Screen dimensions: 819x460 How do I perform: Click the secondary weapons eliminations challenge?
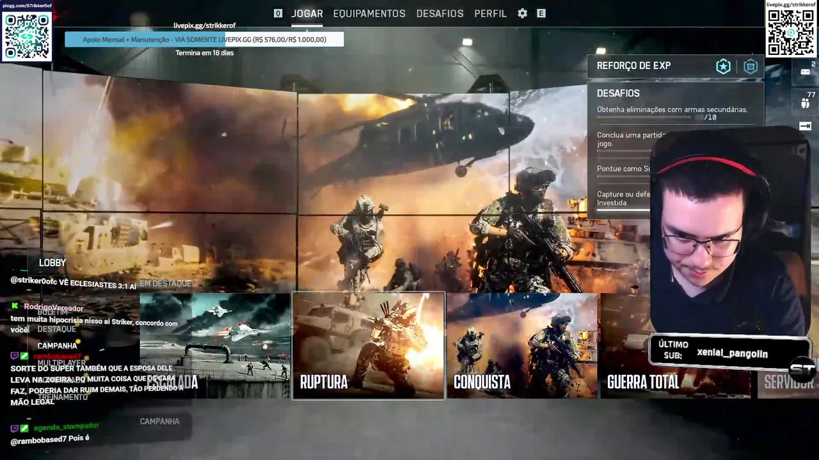click(x=672, y=110)
